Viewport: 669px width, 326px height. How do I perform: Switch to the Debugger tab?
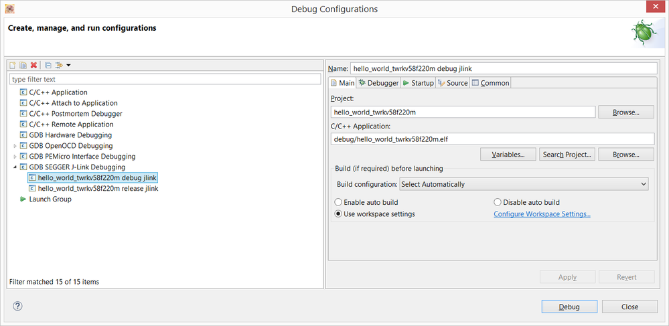pyautogui.click(x=378, y=83)
